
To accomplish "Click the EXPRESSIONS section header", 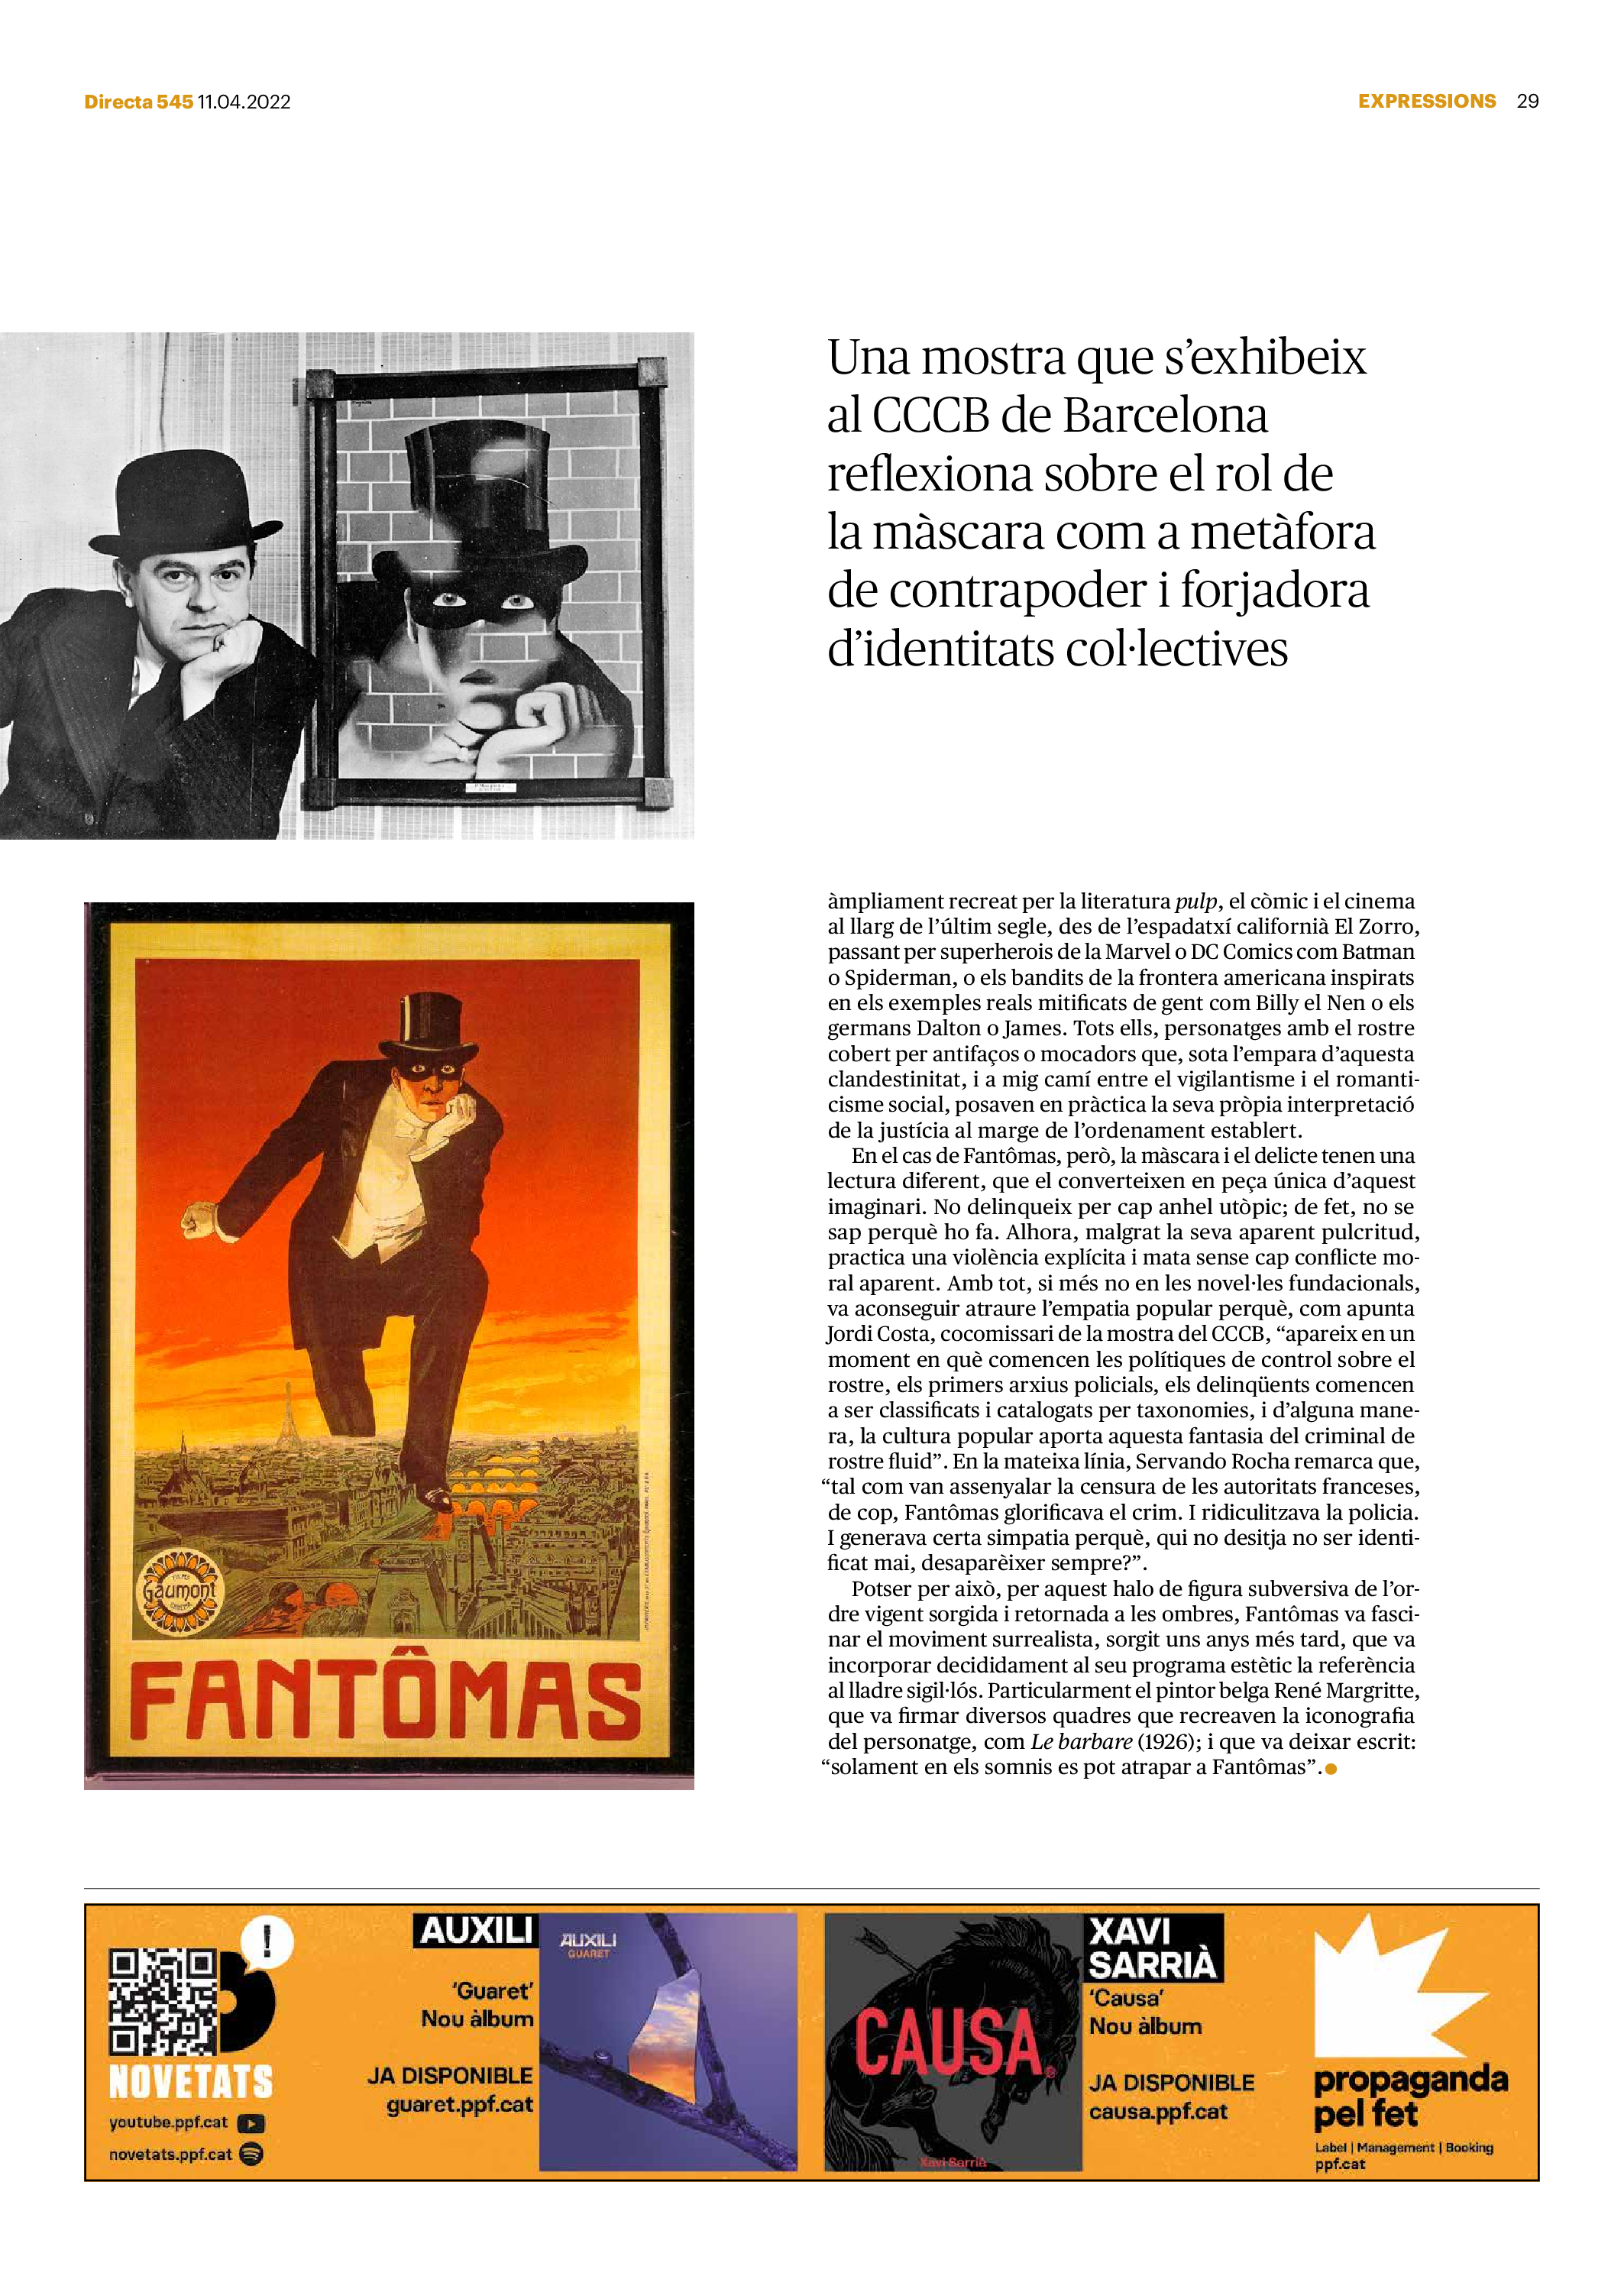I will 1426,101.
